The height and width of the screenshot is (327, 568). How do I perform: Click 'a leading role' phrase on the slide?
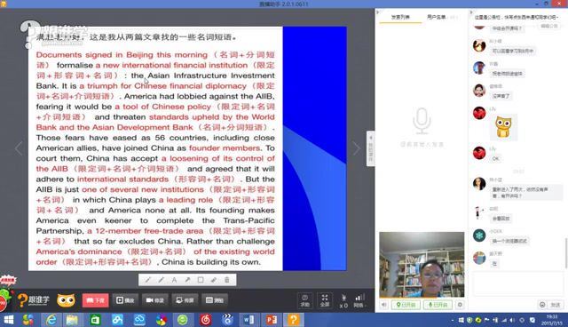coord(185,200)
